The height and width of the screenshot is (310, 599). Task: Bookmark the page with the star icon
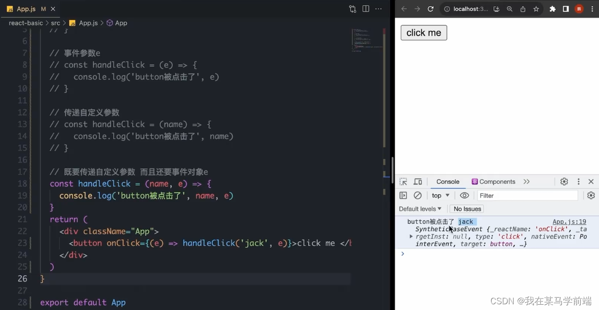point(536,9)
